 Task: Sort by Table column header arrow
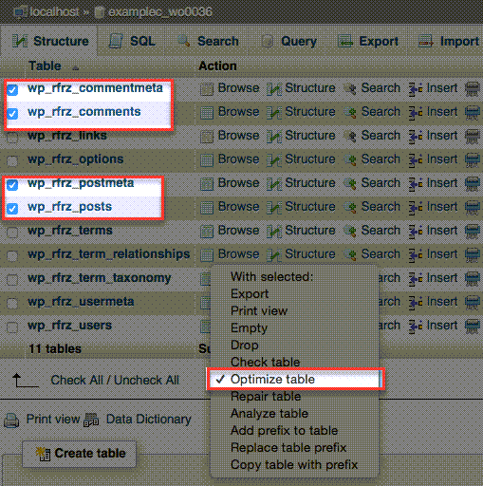75,67
